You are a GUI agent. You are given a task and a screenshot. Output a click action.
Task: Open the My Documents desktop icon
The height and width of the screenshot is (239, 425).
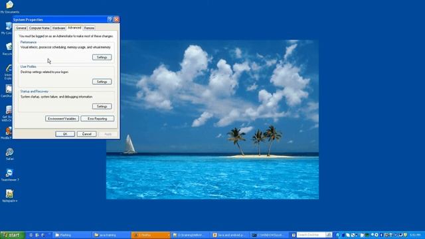(10, 7)
